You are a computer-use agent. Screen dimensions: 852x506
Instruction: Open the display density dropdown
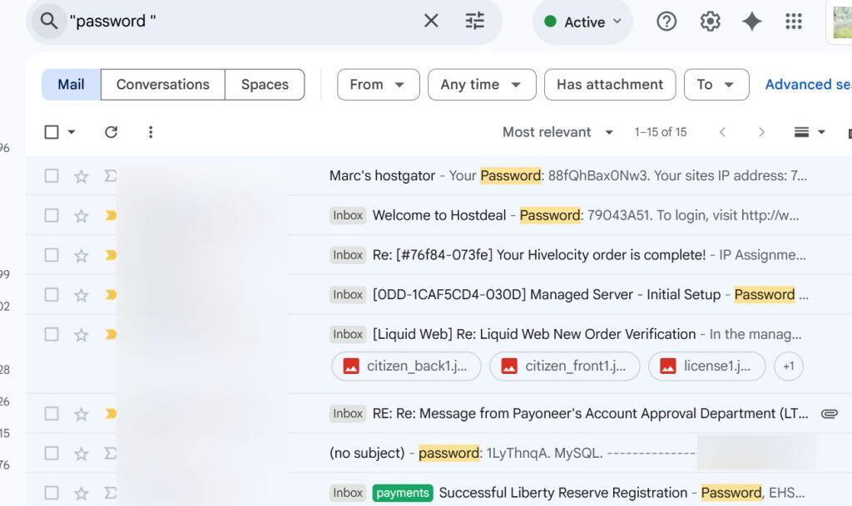[x=809, y=132]
